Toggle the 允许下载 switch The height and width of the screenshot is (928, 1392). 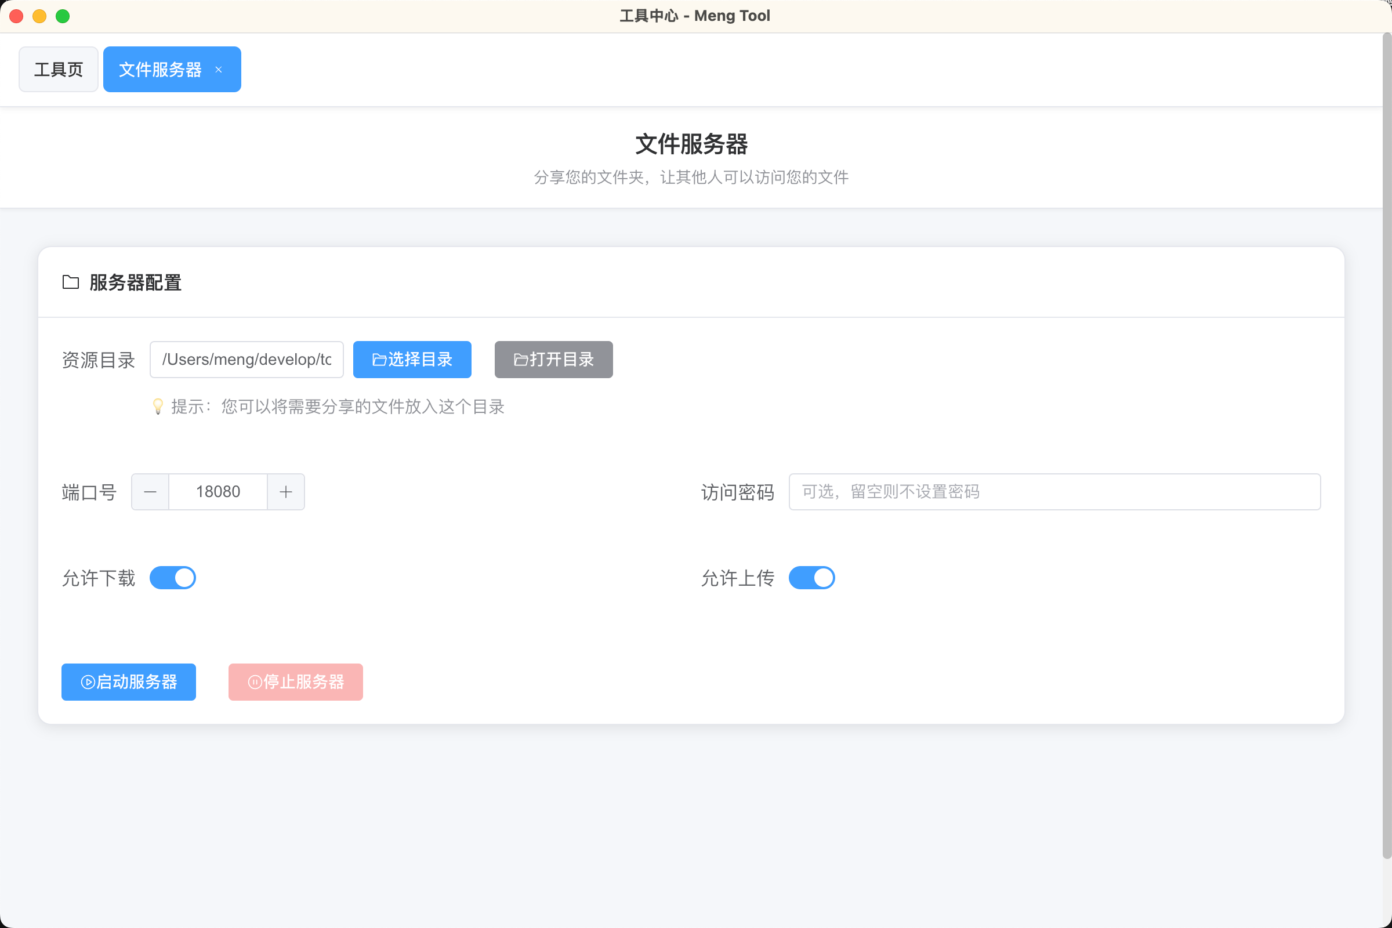[x=172, y=578]
